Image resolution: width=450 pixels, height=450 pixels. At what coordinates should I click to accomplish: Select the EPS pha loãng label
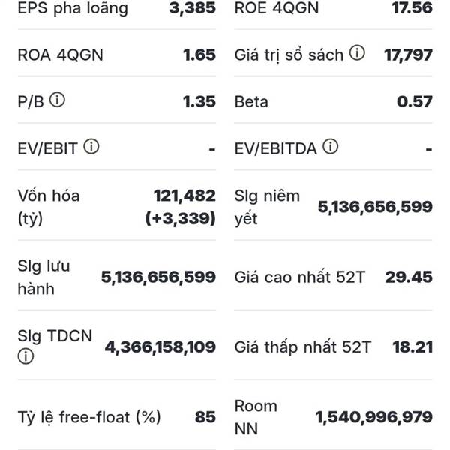[73, 9]
